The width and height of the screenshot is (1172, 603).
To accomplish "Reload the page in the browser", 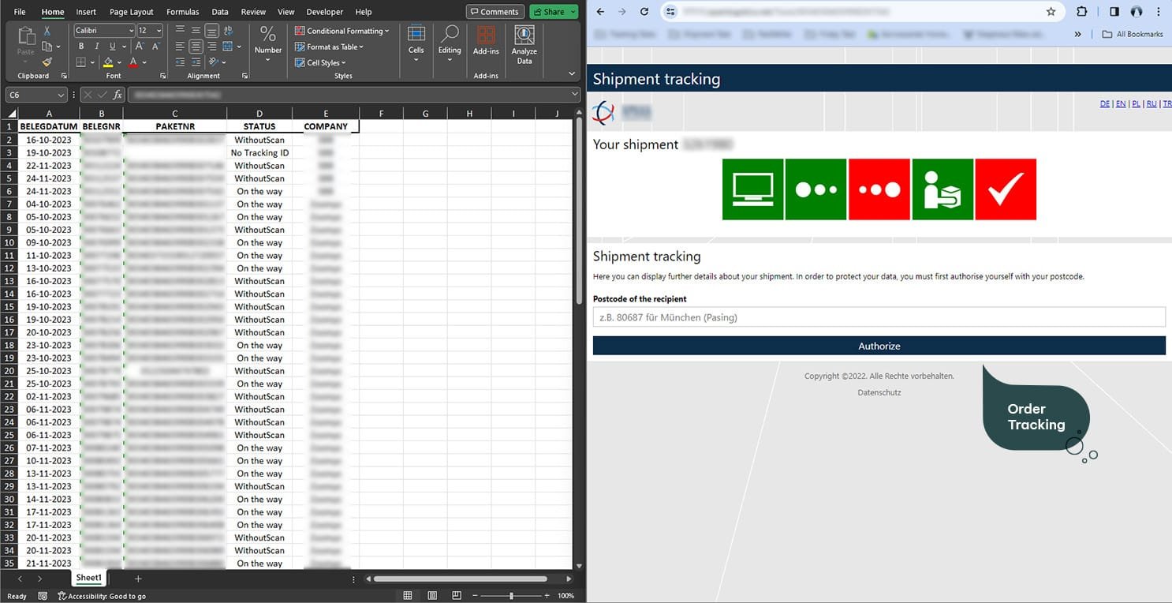I will tap(644, 12).
